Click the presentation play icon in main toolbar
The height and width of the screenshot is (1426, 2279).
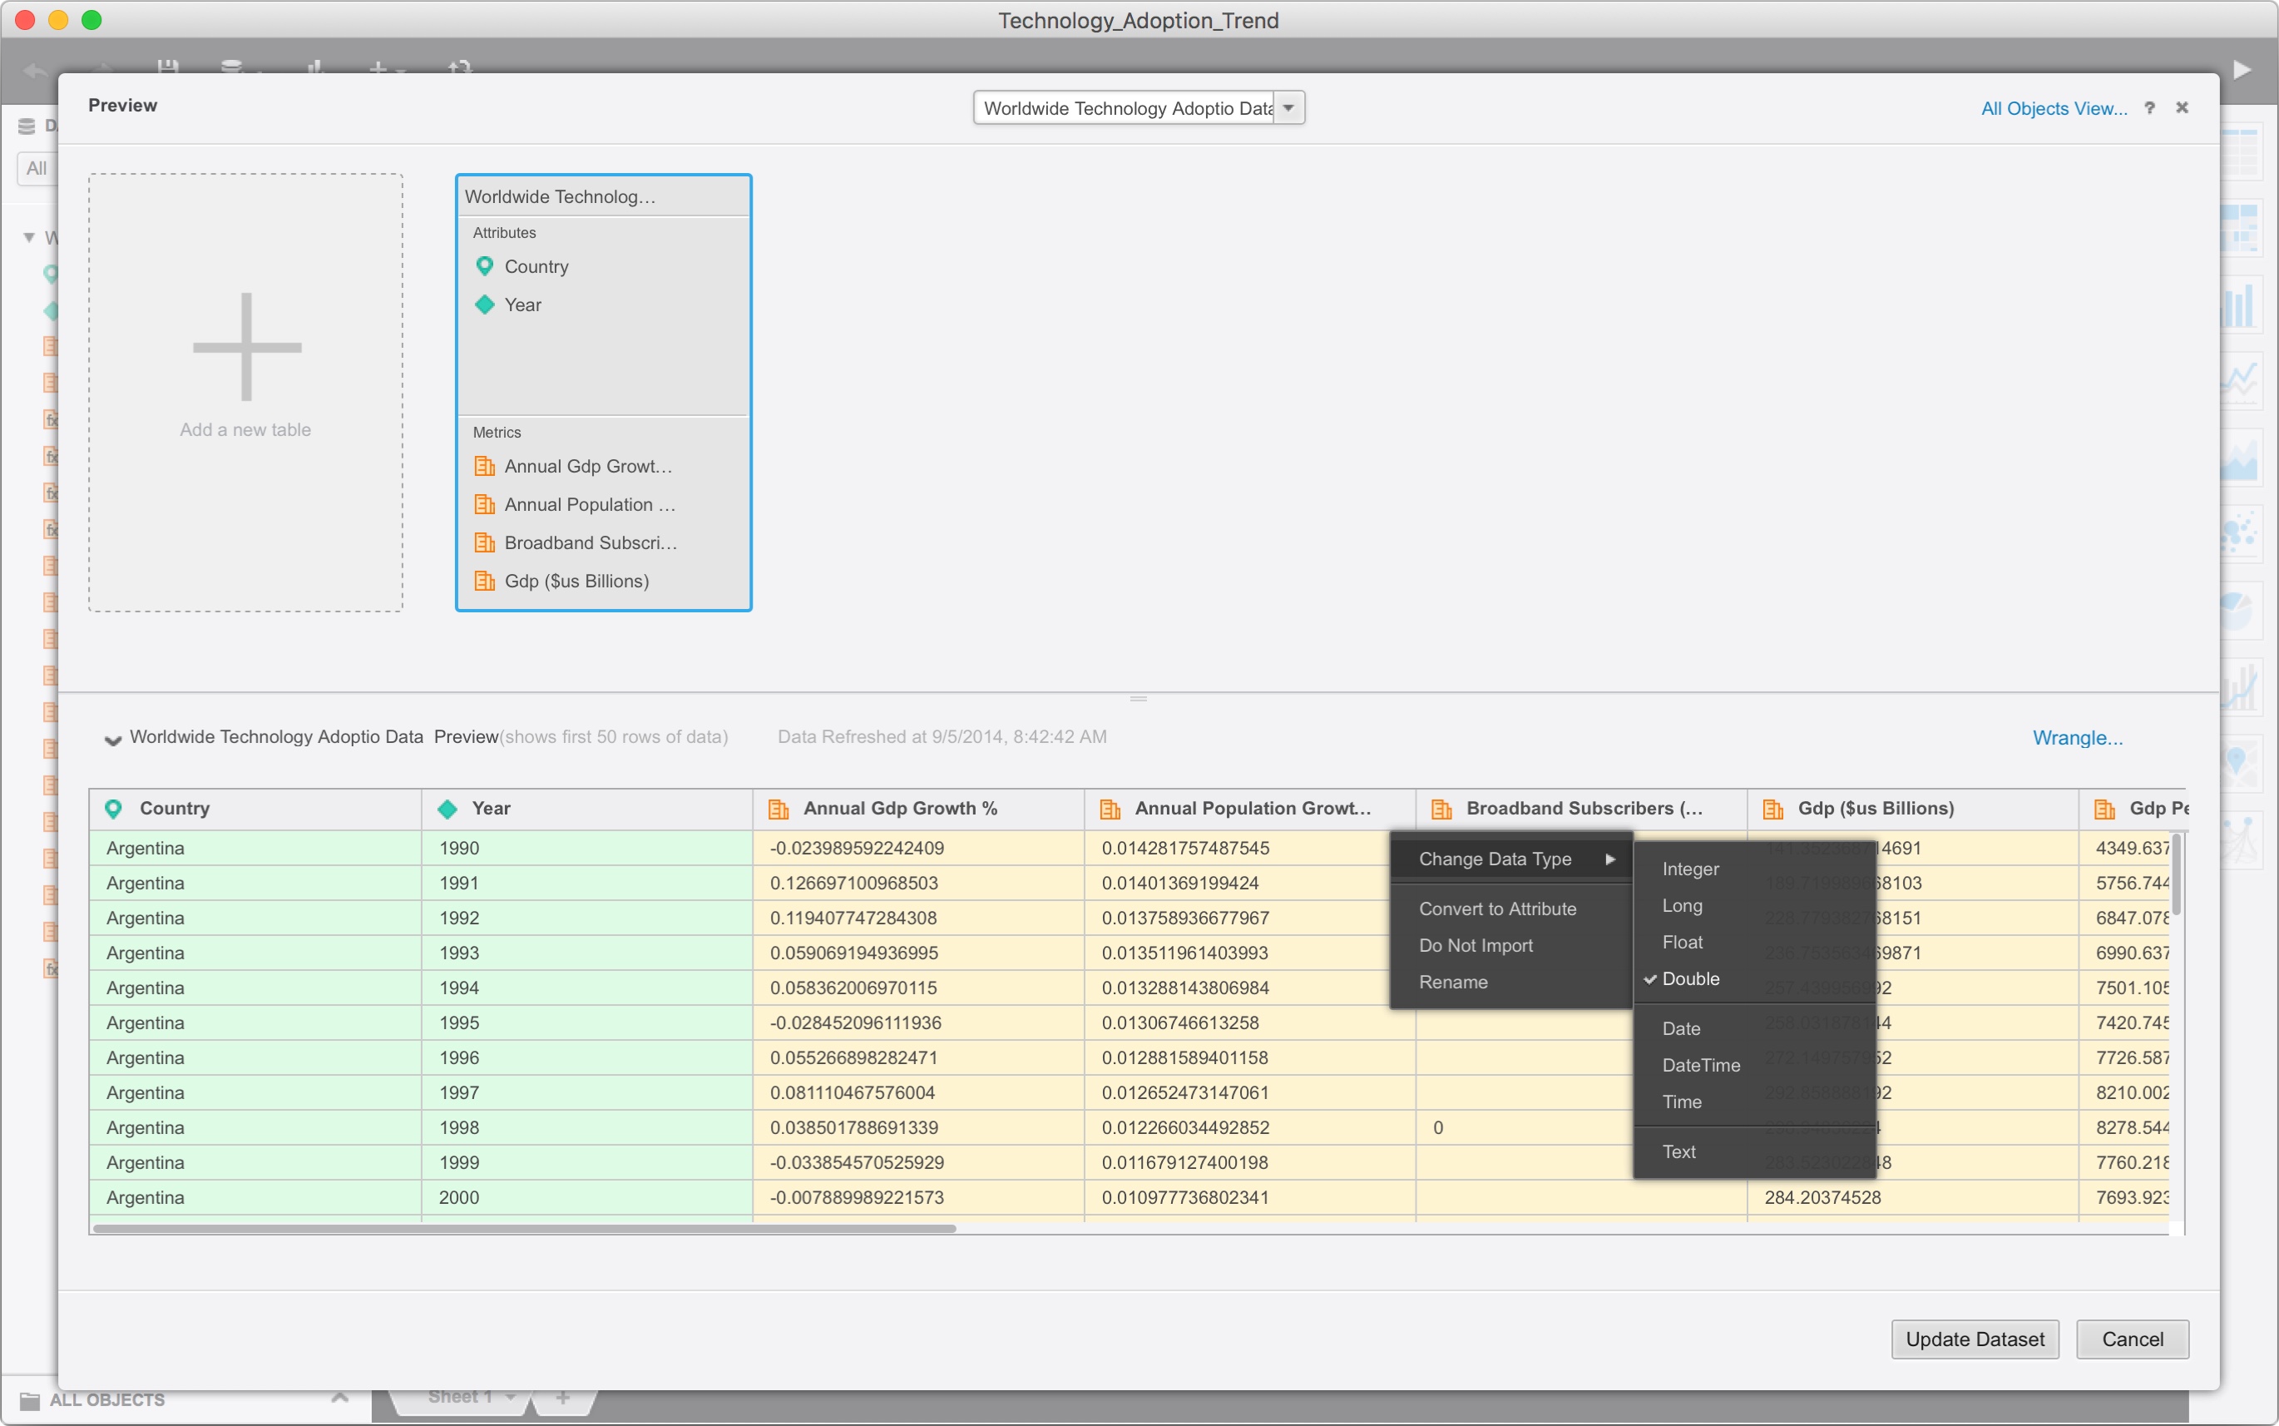coord(2242,70)
